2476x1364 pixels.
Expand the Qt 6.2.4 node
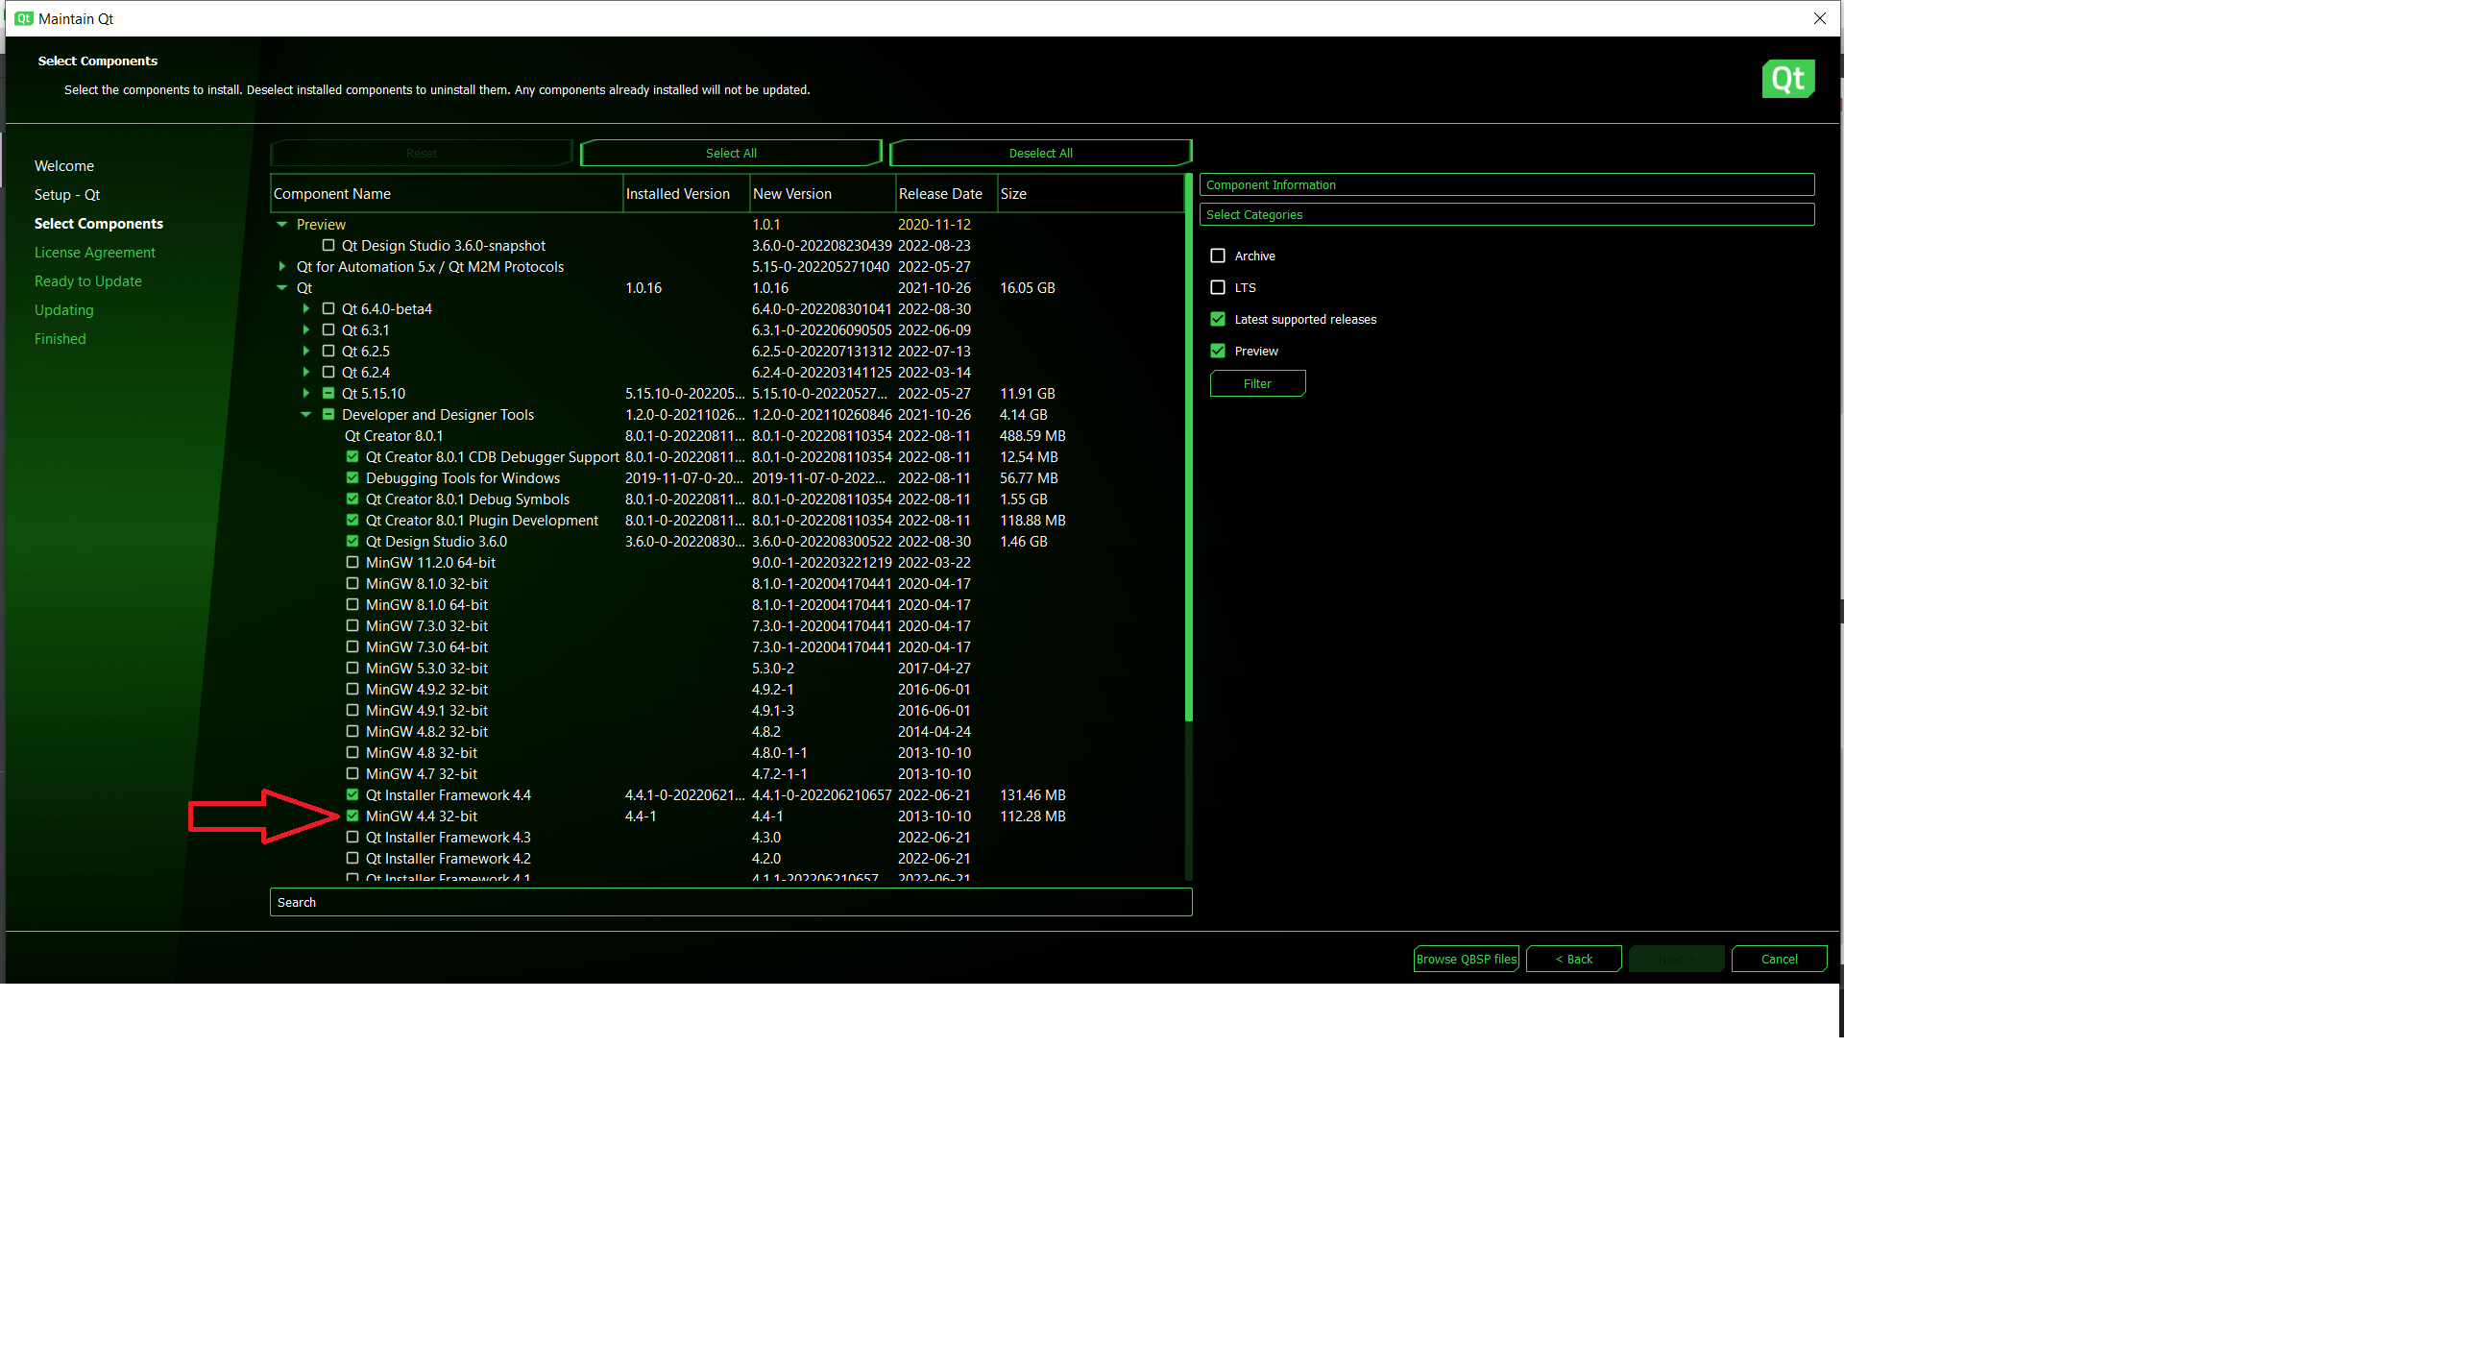305,372
